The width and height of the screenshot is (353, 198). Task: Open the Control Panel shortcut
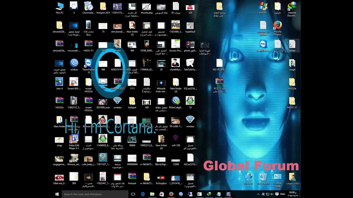pos(278,180)
